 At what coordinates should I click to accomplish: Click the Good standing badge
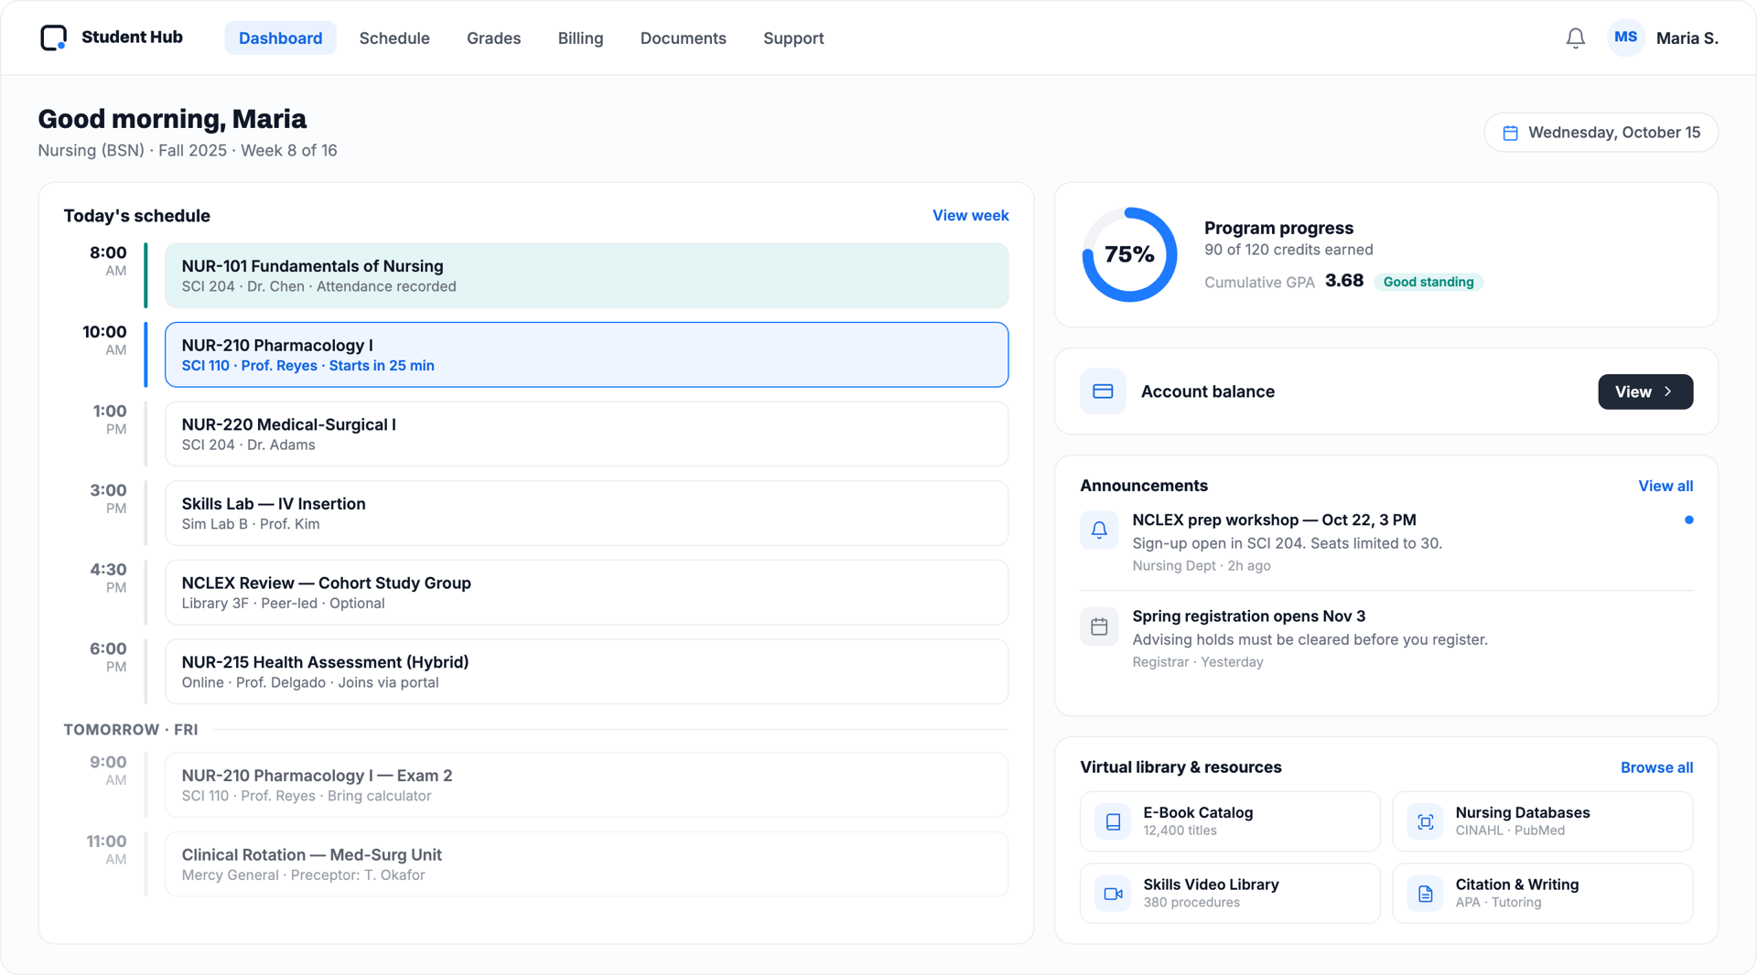(x=1428, y=282)
